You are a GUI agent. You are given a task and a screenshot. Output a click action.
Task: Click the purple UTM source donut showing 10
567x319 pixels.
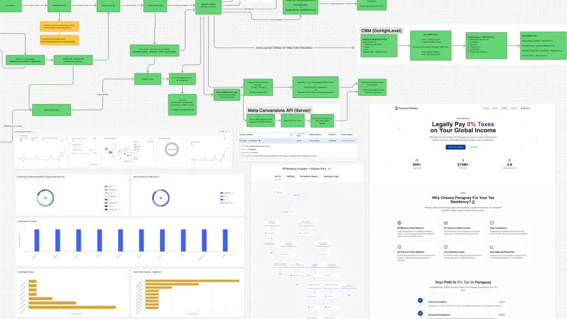pos(161,198)
